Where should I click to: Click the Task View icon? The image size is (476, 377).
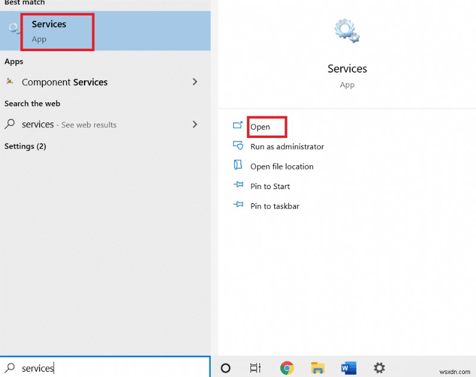(x=254, y=367)
